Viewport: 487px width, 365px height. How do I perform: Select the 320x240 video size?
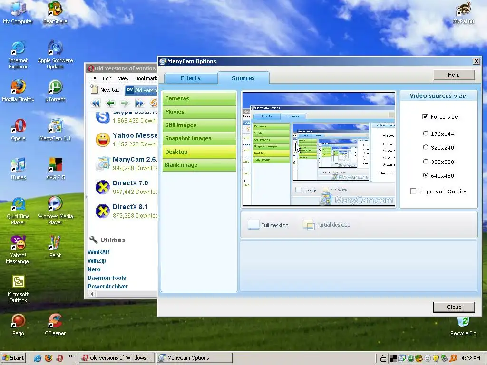[x=425, y=147]
